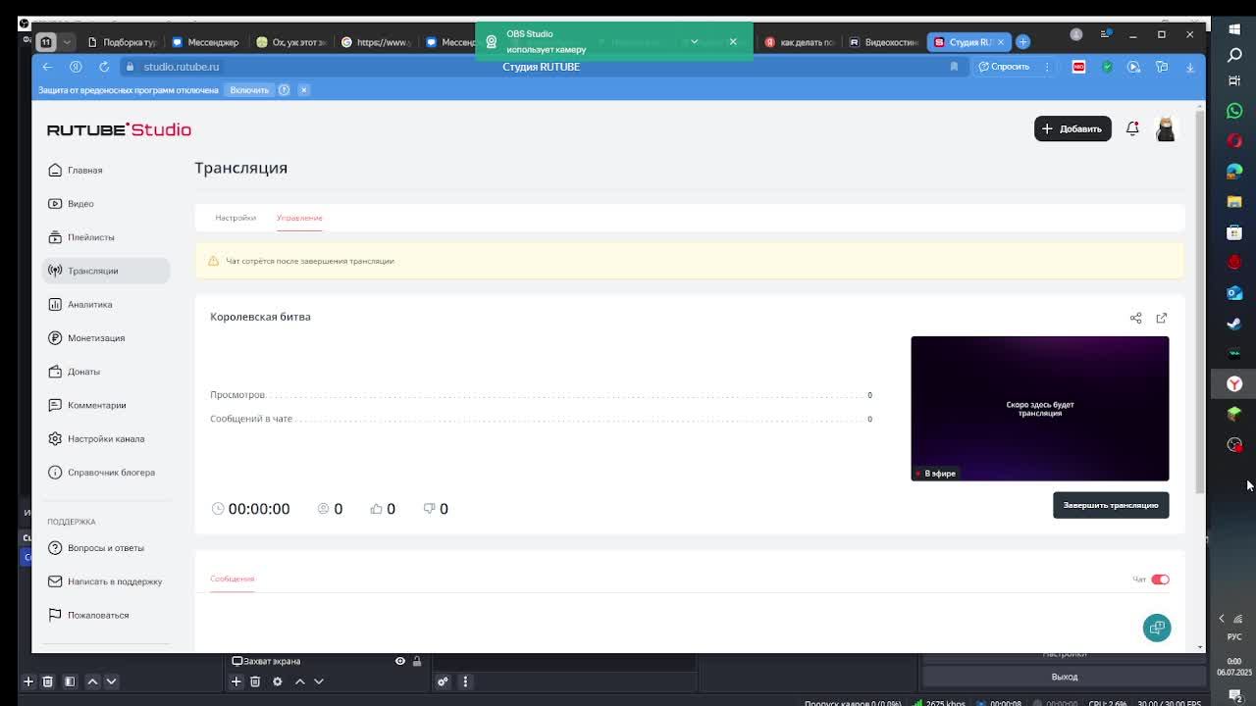The image size is (1256, 706).
Task: Click Написать в поддержку
Action: point(106,581)
